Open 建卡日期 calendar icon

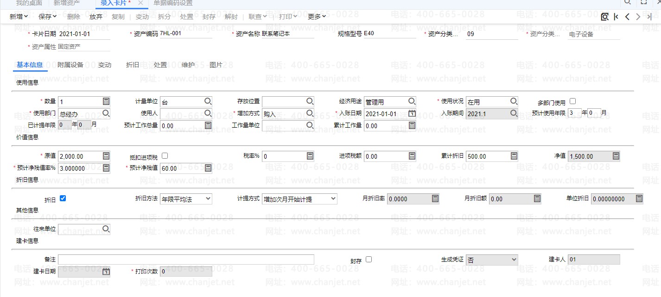coord(106,272)
